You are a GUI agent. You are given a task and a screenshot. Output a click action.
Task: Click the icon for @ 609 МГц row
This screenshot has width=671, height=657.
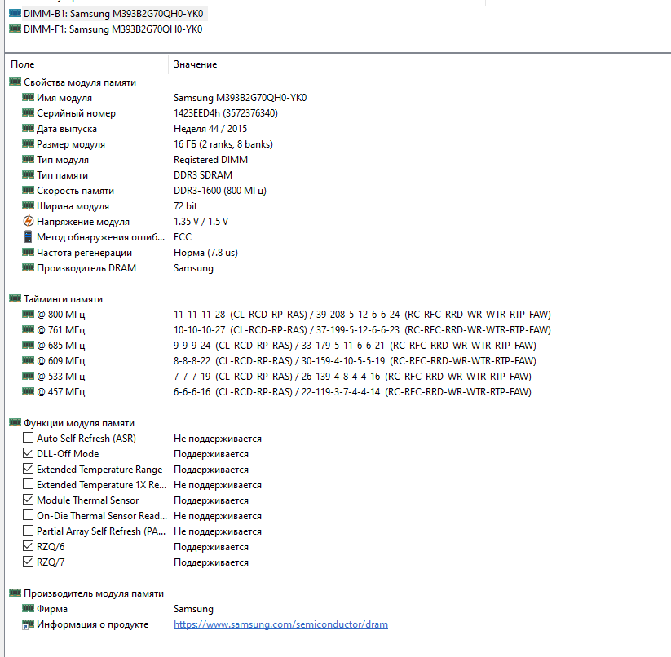pyautogui.click(x=29, y=360)
